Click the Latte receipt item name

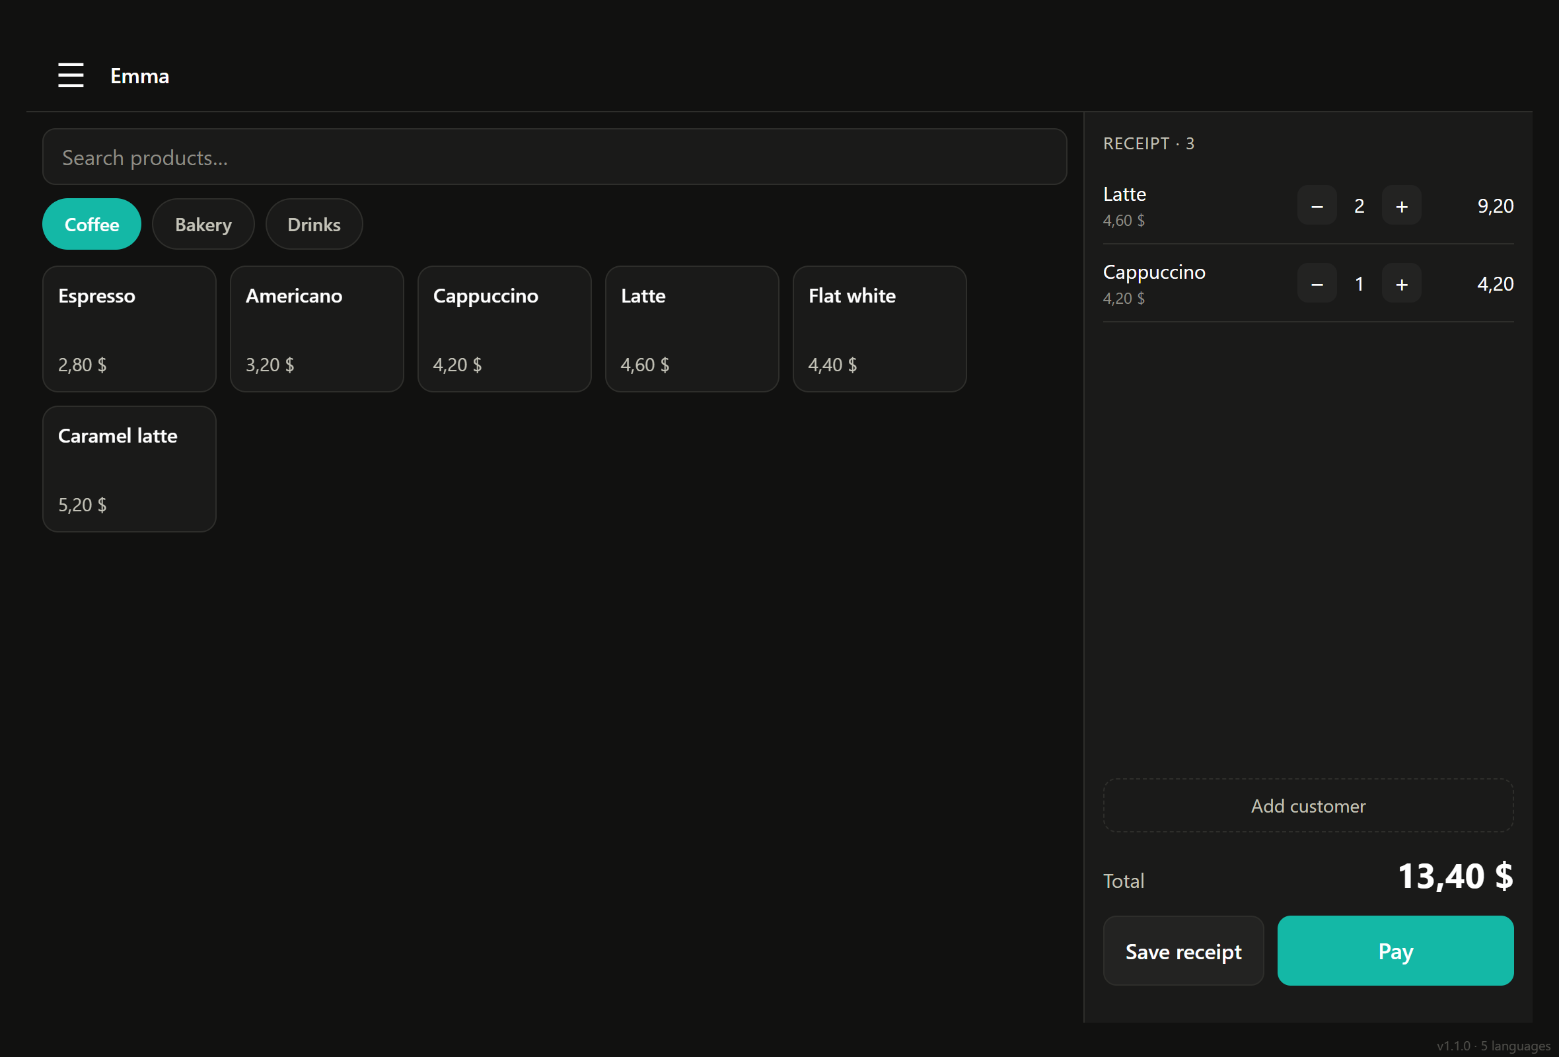click(x=1124, y=194)
